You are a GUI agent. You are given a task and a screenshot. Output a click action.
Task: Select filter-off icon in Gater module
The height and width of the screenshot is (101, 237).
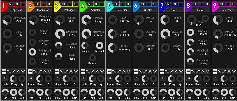tap(162, 71)
